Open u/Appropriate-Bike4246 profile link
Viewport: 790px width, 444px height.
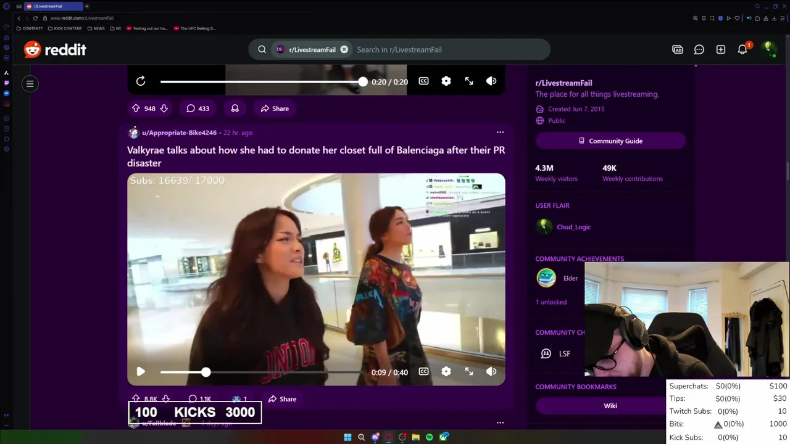[179, 133]
